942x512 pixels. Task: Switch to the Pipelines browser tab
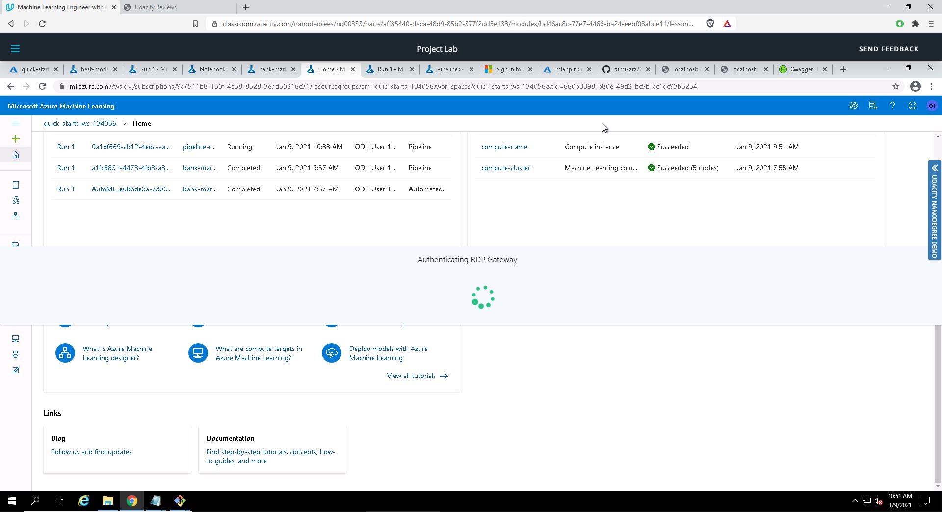pyautogui.click(x=447, y=69)
